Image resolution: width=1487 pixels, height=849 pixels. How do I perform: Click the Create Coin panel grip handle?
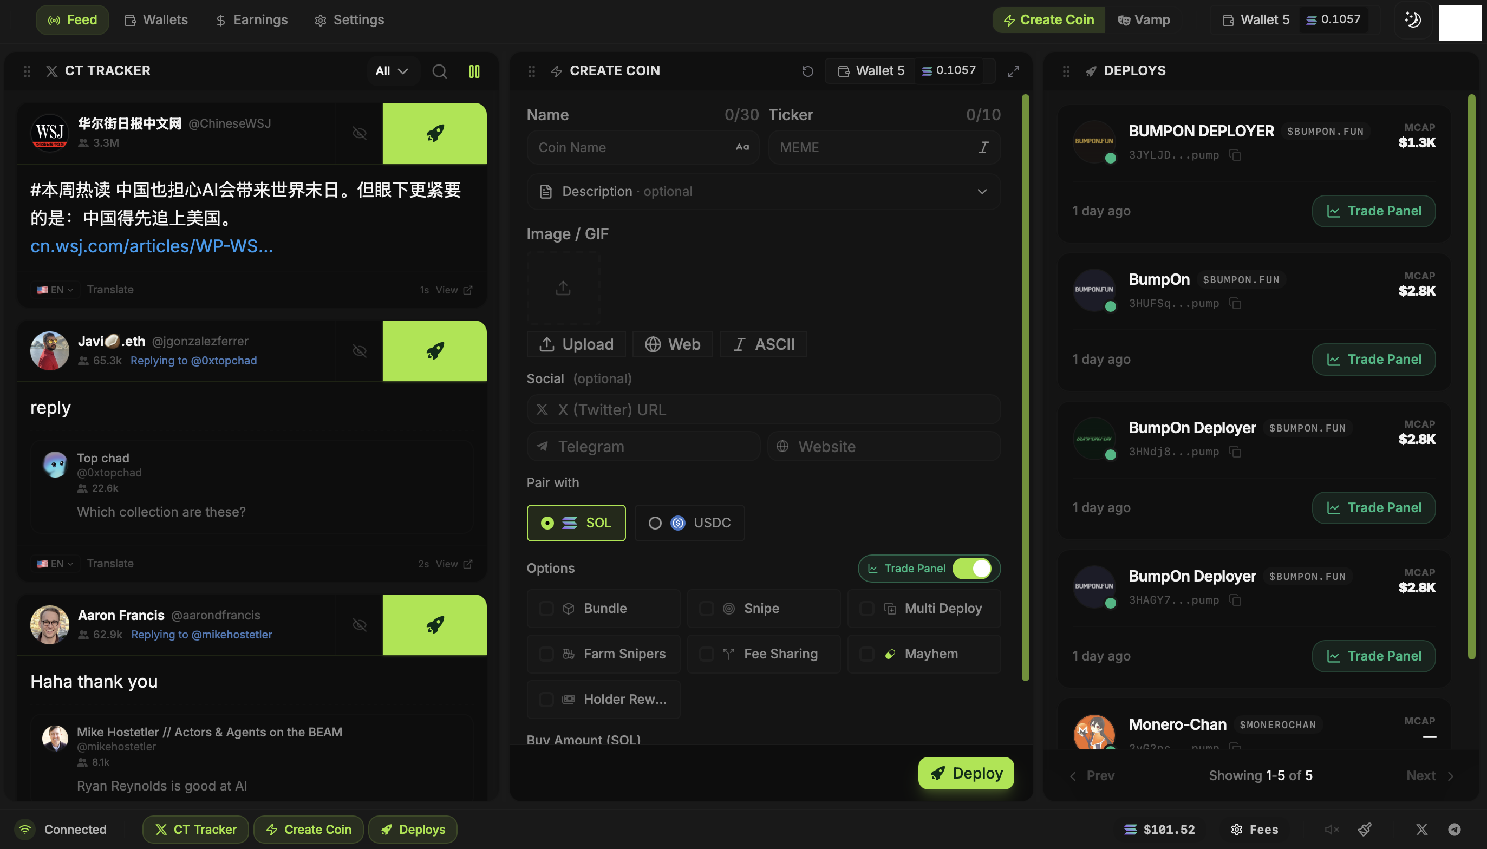pyautogui.click(x=531, y=71)
